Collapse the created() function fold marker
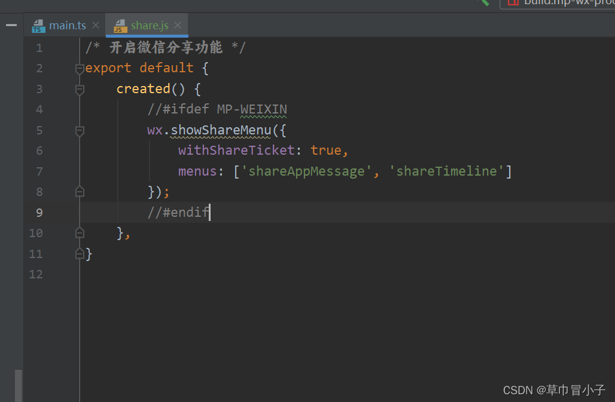This screenshot has height=402, width=615. click(79, 90)
